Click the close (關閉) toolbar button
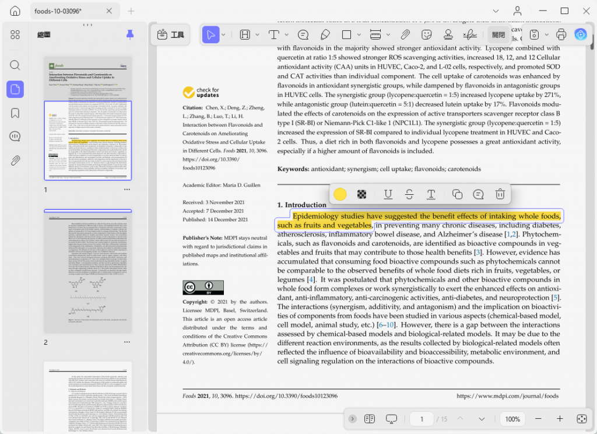Image resolution: width=597 pixels, height=434 pixels. tap(498, 34)
